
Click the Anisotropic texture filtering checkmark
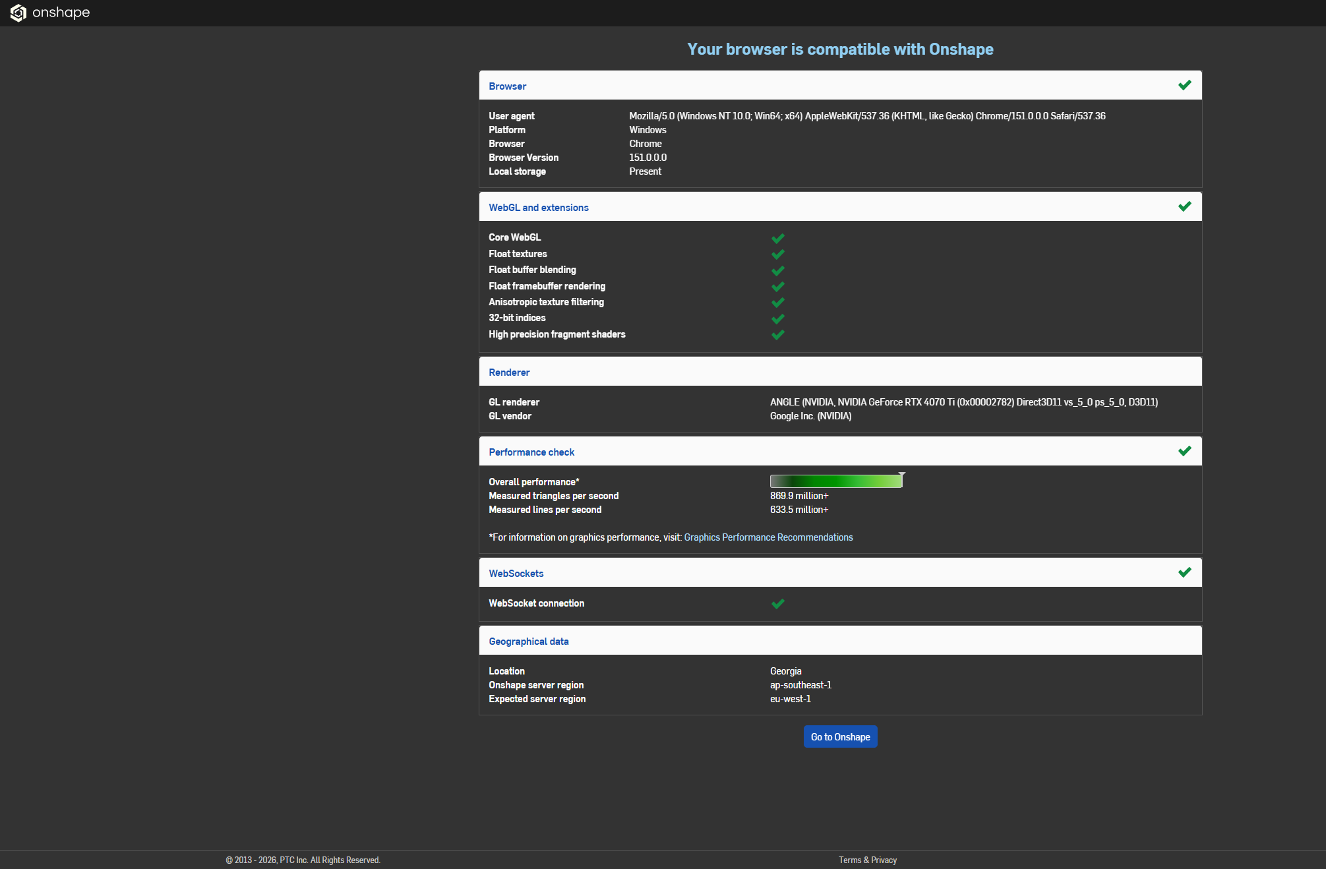pyautogui.click(x=778, y=303)
